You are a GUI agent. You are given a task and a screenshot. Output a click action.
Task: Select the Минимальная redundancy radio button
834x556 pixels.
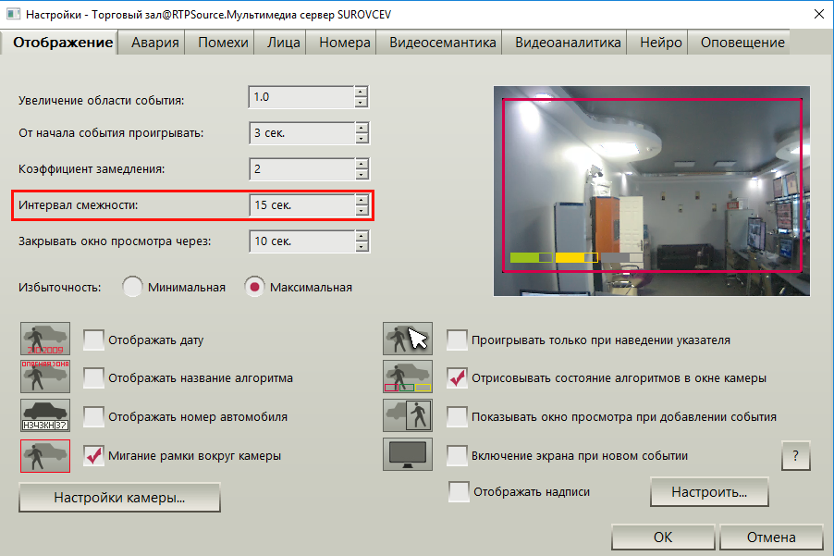click(x=132, y=287)
